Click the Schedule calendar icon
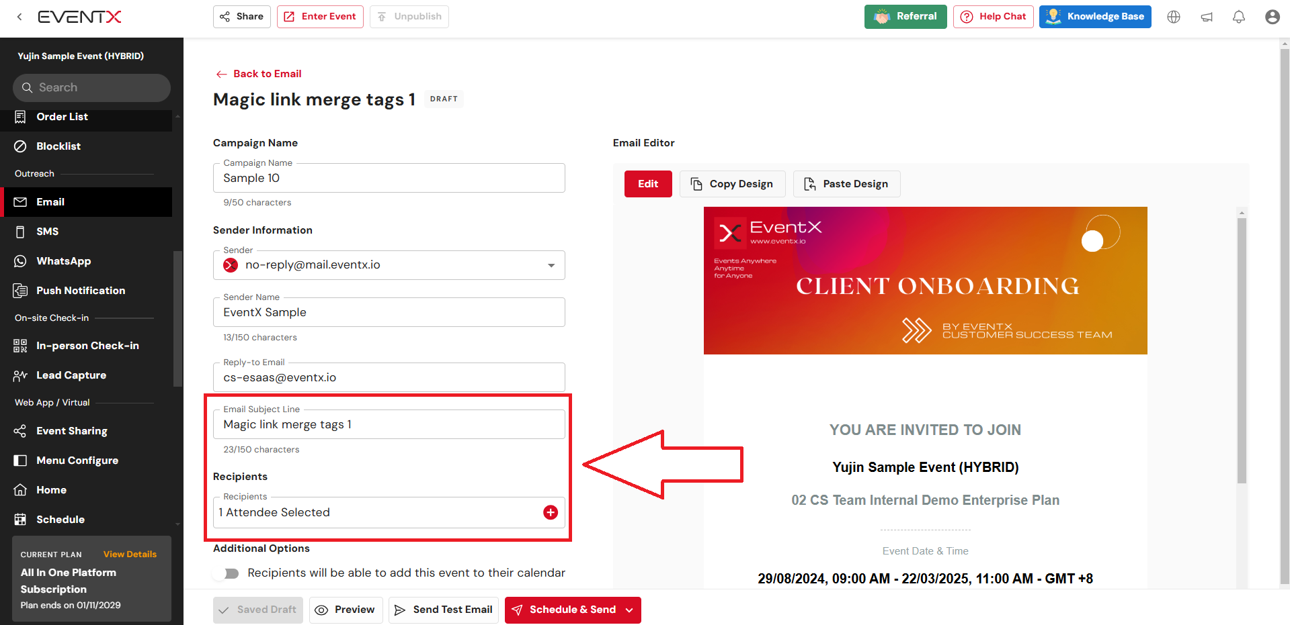 point(20,520)
